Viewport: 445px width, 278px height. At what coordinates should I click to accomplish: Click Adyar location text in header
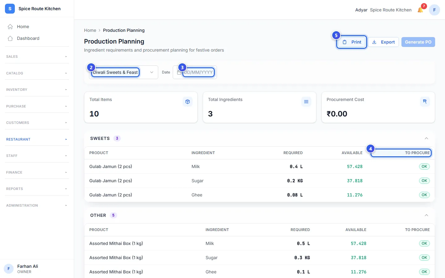[x=361, y=10]
